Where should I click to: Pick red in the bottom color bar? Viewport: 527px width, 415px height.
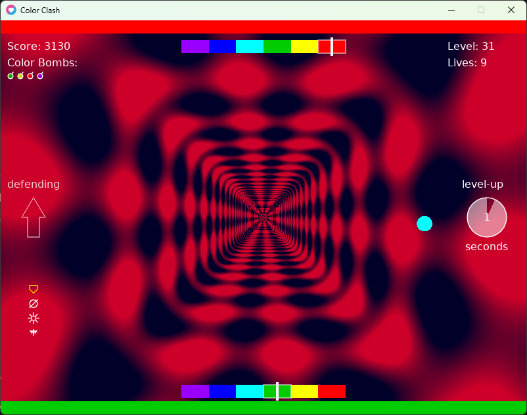pos(332,391)
